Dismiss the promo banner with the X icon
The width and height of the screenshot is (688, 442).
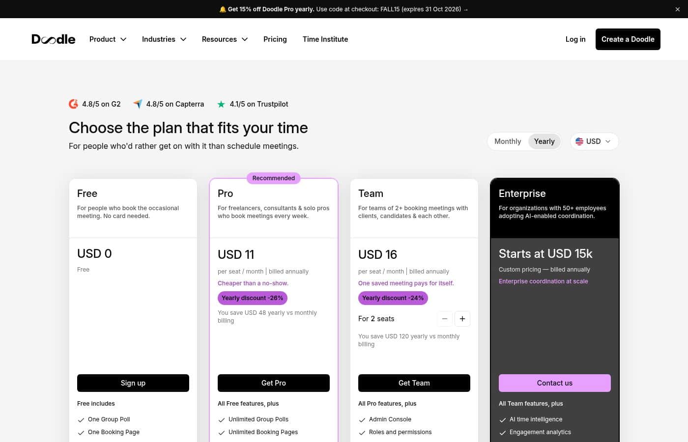[678, 9]
